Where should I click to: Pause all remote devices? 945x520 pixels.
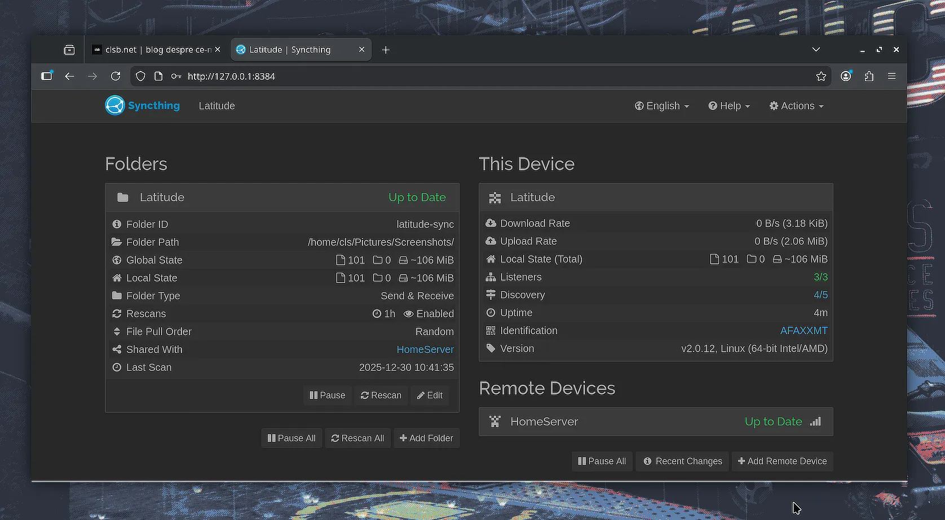pyautogui.click(x=602, y=461)
